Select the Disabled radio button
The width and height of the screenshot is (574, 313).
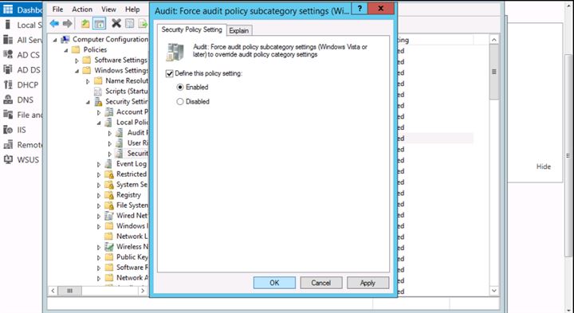[x=179, y=102]
